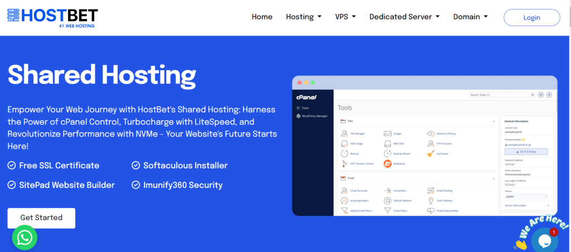
Task: Collapse the Email section chevron
Action: (x=494, y=179)
